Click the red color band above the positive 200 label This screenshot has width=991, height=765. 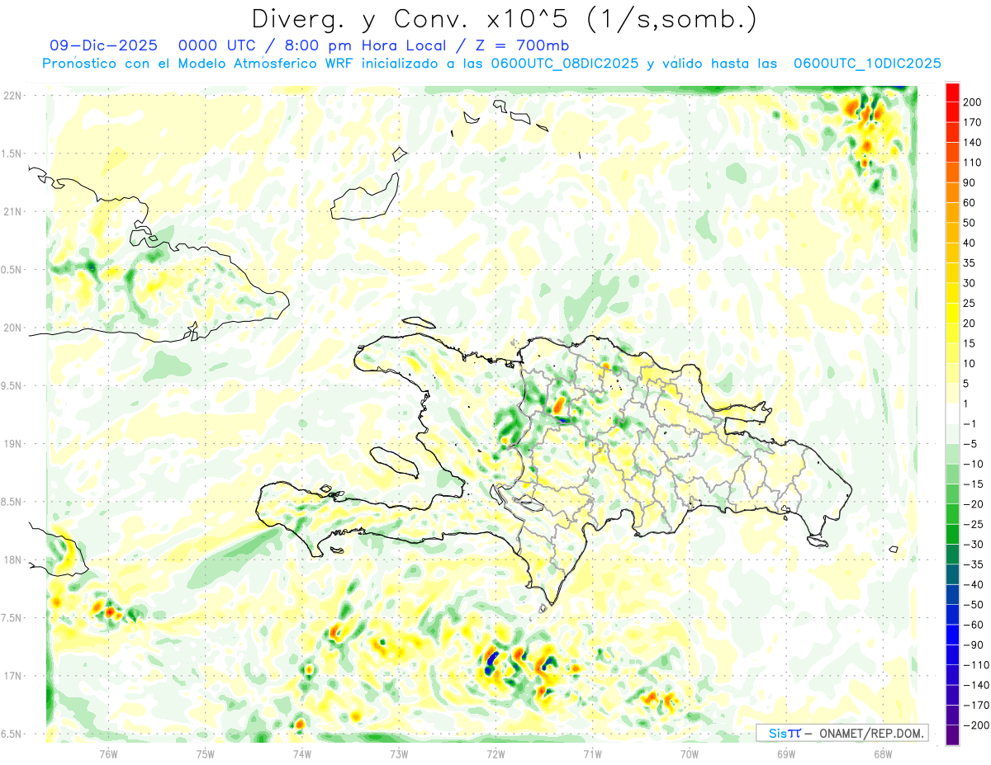952,92
